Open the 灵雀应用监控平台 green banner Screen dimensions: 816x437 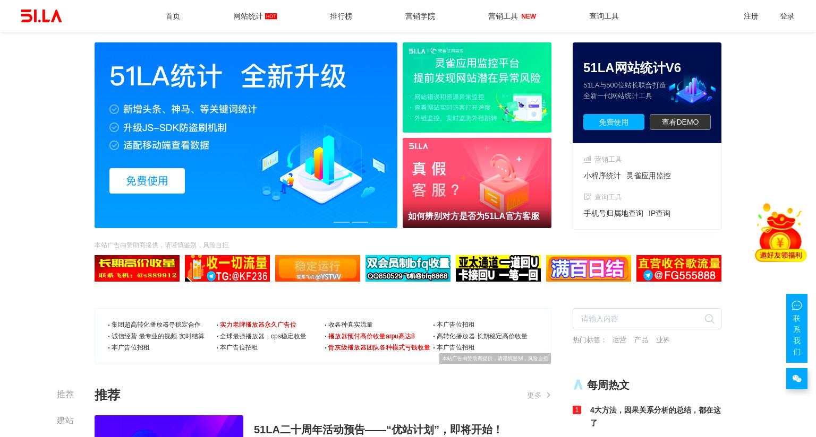pyautogui.click(x=477, y=88)
